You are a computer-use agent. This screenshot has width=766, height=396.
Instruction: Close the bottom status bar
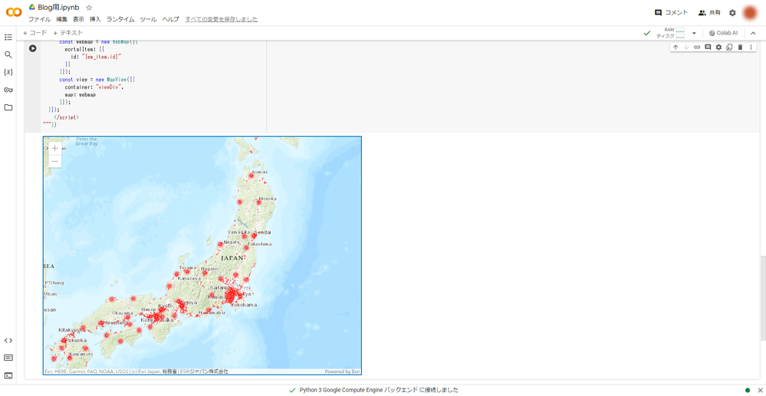point(760,390)
